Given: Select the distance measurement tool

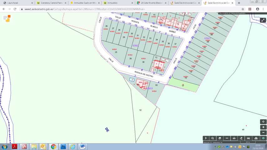Looking at the screenshot, I should [x=227, y=138].
